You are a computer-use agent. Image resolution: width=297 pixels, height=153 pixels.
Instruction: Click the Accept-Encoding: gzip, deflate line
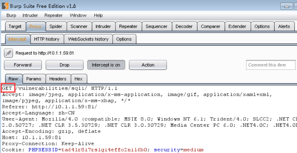point(51,131)
